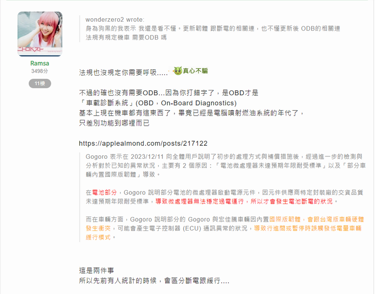
Task: Click the ECU 通訊異常 quoted sentence
Action: coord(183,229)
